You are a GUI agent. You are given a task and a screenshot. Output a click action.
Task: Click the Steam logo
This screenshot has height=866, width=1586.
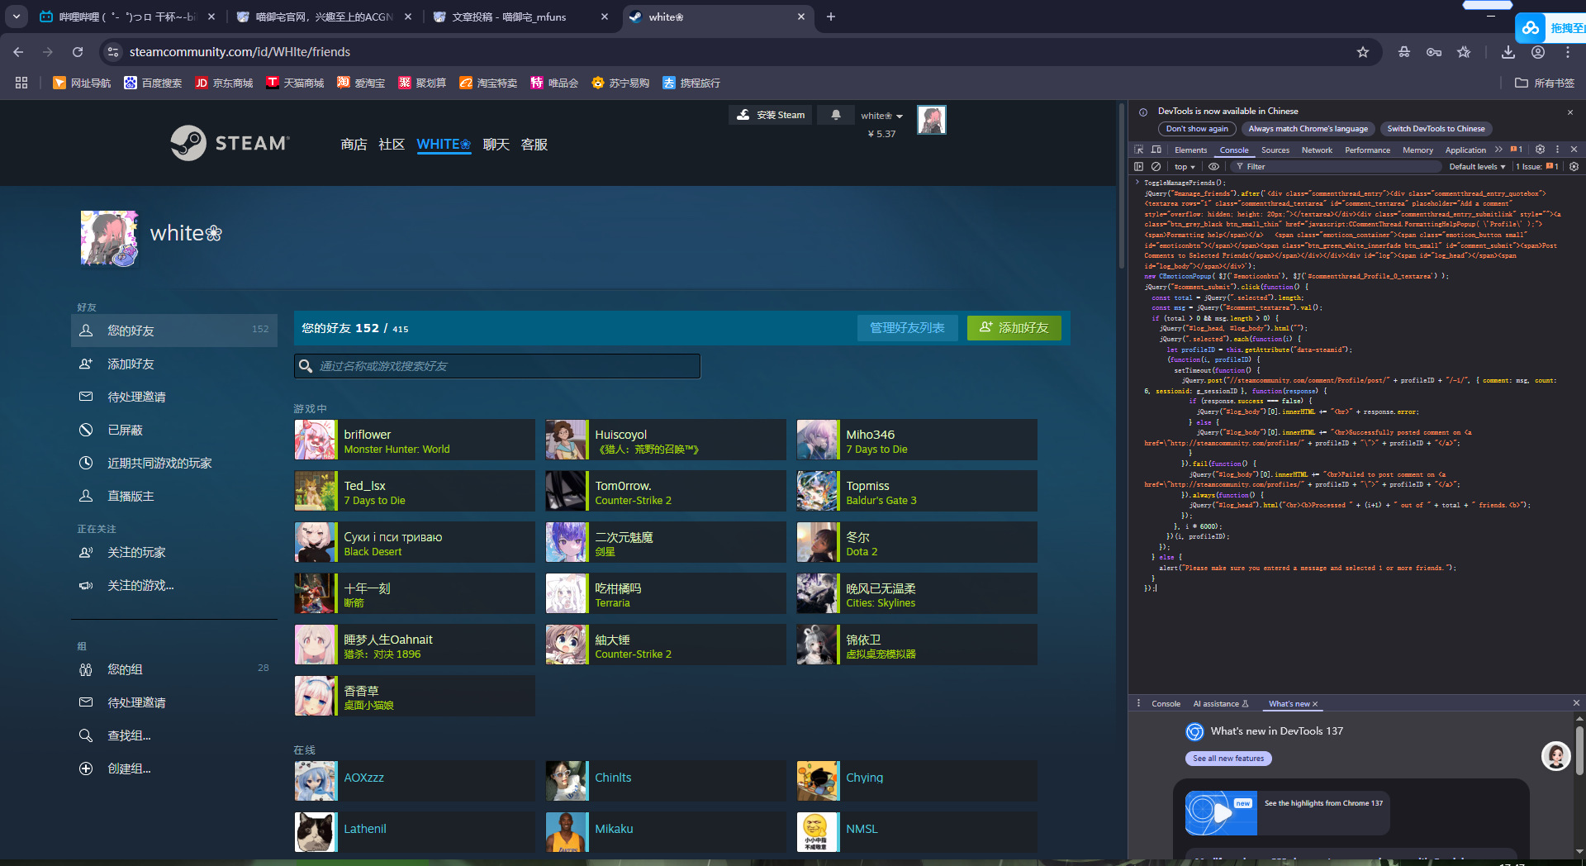[x=230, y=143]
